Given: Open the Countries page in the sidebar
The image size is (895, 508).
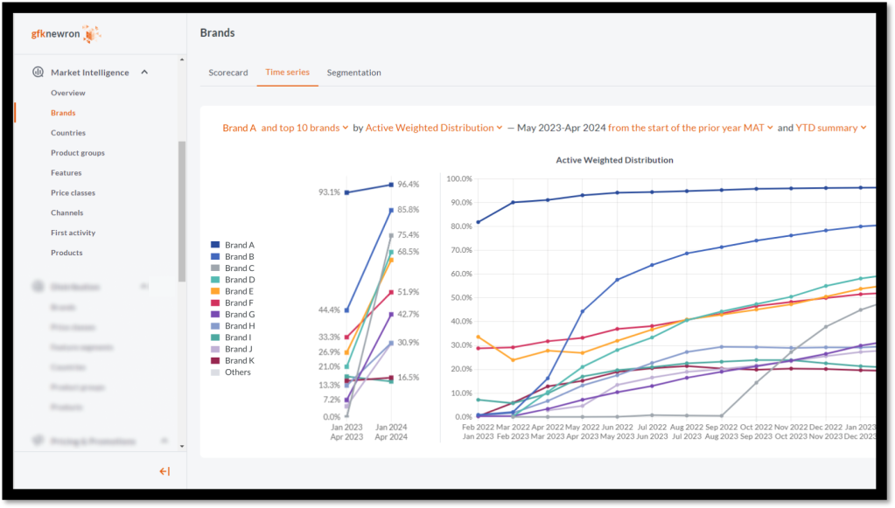Looking at the screenshot, I should pos(68,132).
